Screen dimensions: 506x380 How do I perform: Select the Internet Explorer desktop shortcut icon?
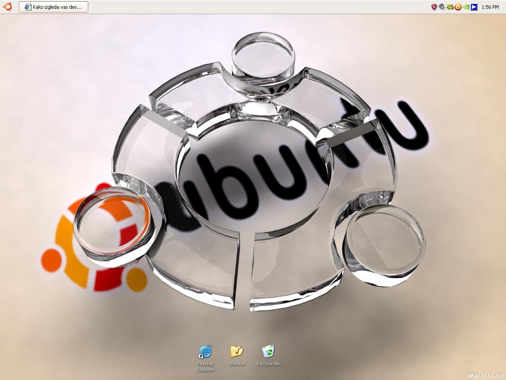[x=205, y=352]
